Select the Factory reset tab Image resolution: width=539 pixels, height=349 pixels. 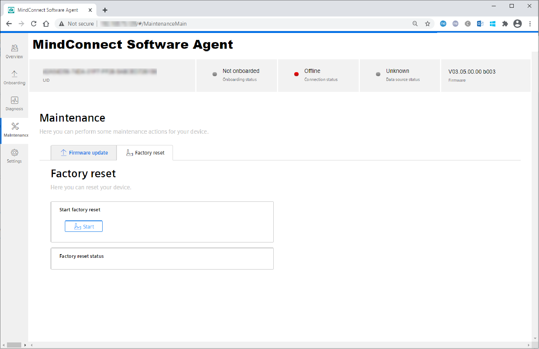tap(145, 153)
